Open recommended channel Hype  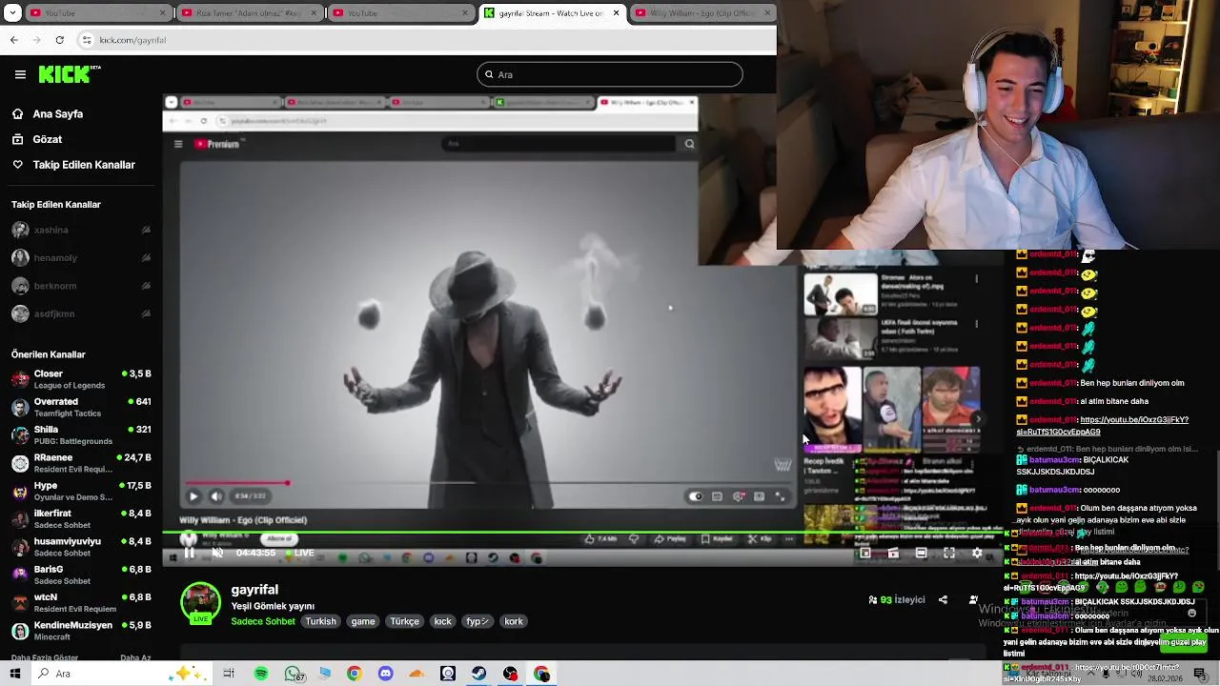81,491
